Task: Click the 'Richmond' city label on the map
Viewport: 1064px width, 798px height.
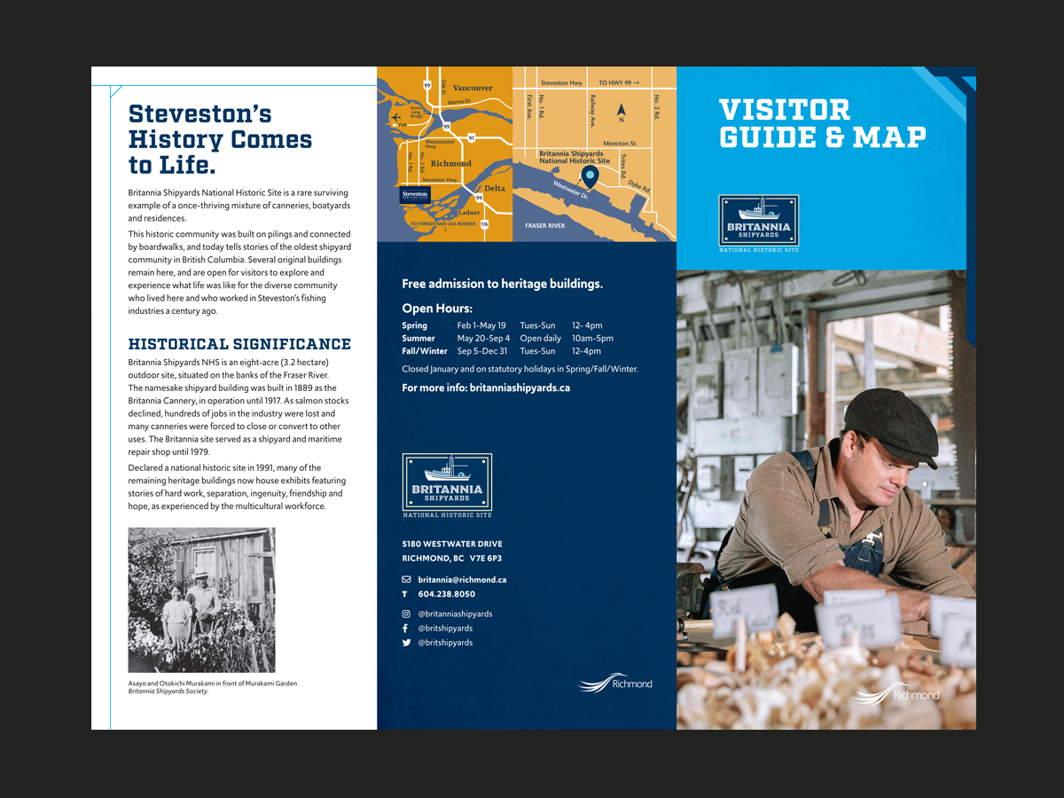Action: 451,163
